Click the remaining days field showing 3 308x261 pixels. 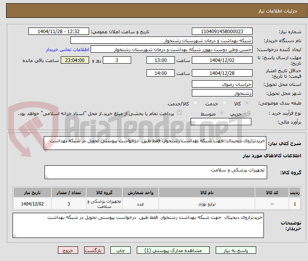click(117, 60)
